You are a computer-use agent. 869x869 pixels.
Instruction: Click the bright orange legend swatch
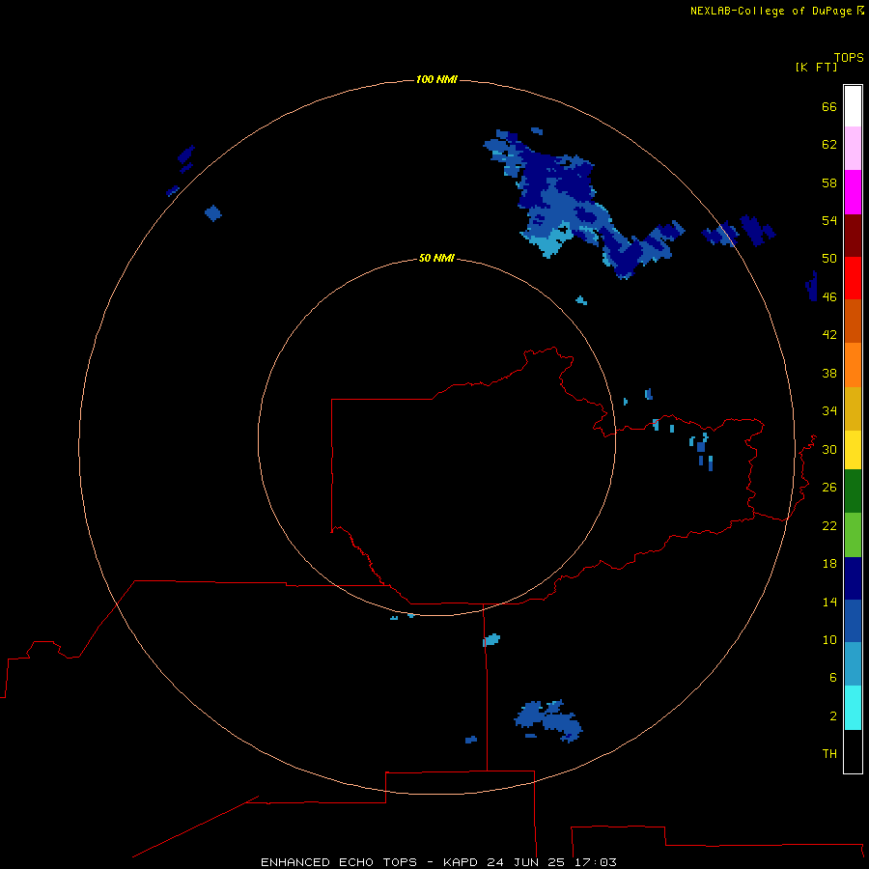[853, 365]
